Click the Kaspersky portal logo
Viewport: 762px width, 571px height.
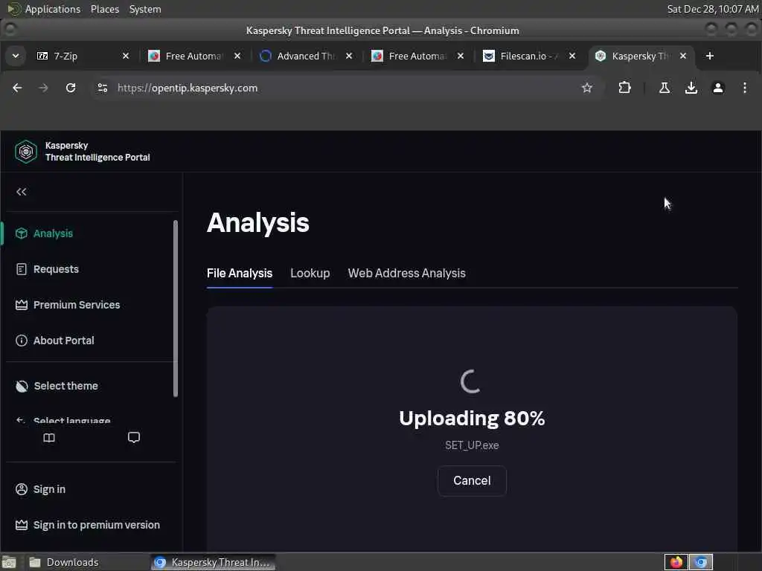click(26, 152)
